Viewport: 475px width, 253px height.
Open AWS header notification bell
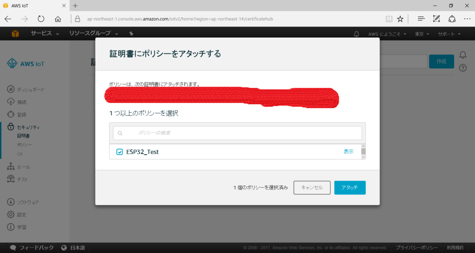point(357,34)
